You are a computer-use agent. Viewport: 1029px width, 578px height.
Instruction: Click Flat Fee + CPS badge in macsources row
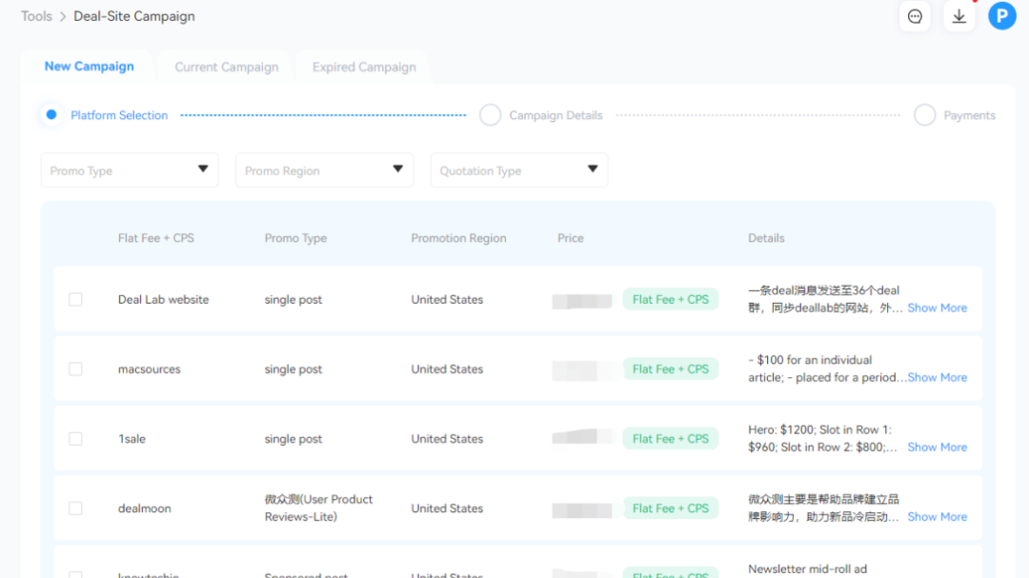point(671,369)
